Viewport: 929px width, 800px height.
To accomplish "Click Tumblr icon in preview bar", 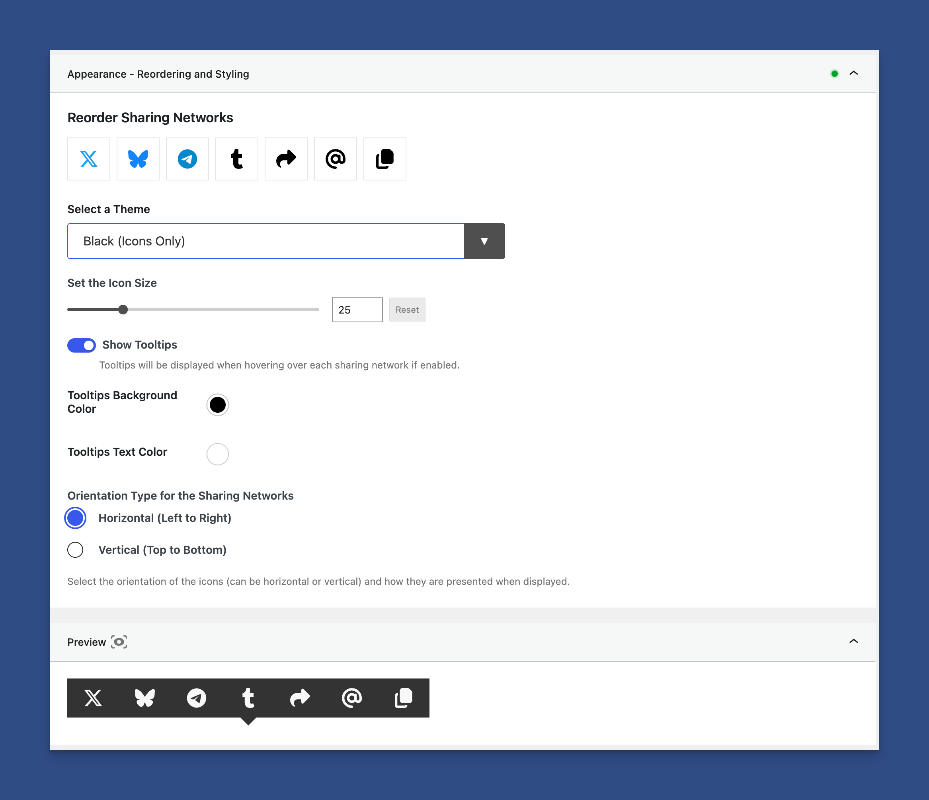I will 248,698.
